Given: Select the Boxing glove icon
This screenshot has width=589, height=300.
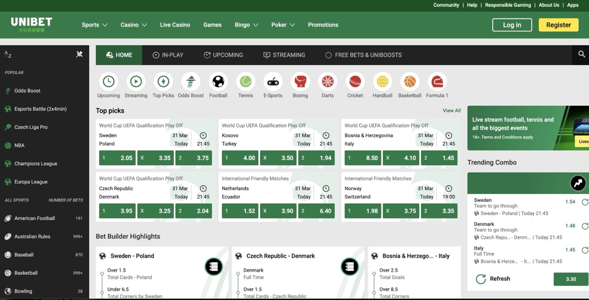Looking at the screenshot, I should coord(300,81).
